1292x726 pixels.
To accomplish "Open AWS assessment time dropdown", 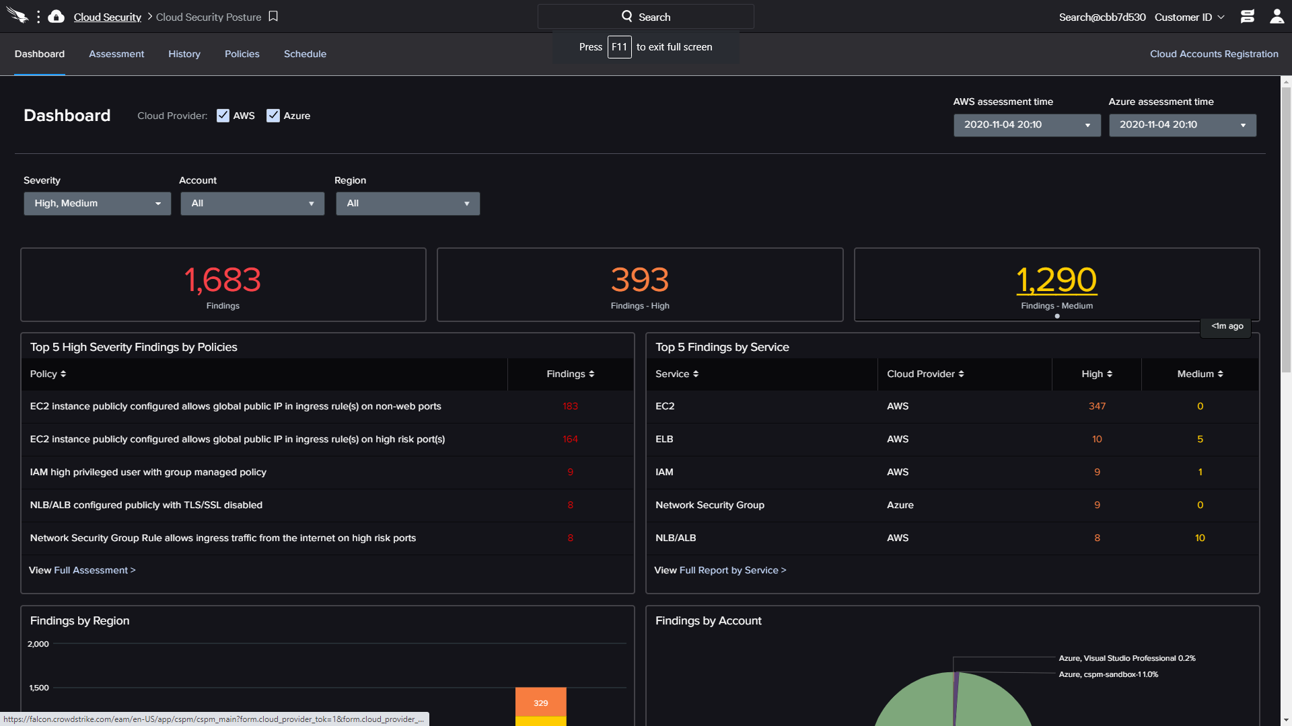I will coord(1027,125).
